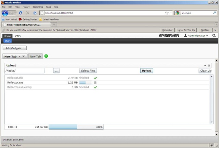Cancel Reflector.exe upload with trash icon

click(95, 83)
